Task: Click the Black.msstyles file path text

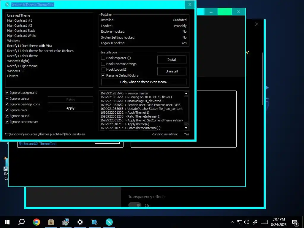Action: (x=45, y=134)
